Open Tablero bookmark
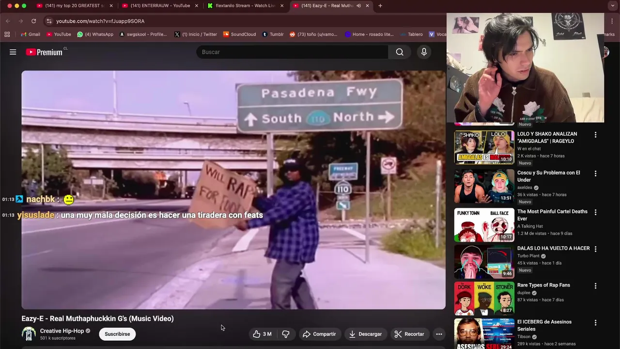The height and width of the screenshot is (349, 620). (x=411, y=34)
